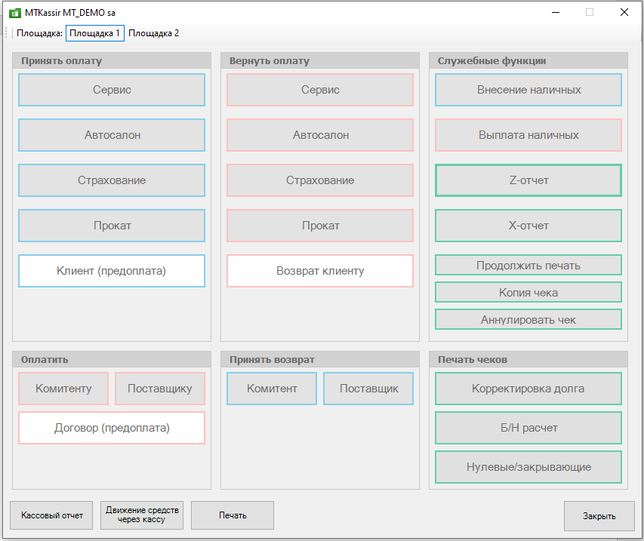Switch to Площадка 2 tab
Image resolution: width=644 pixels, height=541 pixels.
pos(153,33)
